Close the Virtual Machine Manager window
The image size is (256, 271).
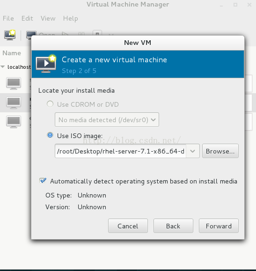coord(249,5)
